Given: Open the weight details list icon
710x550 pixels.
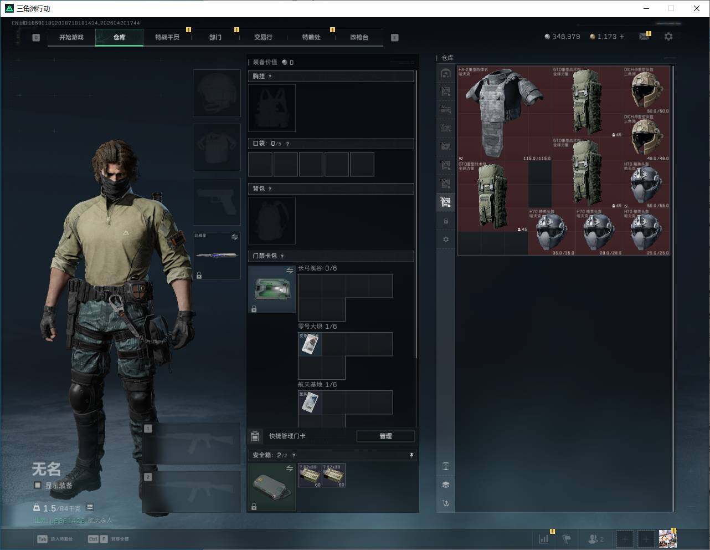Looking at the screenshot, I should pos(90,507).
